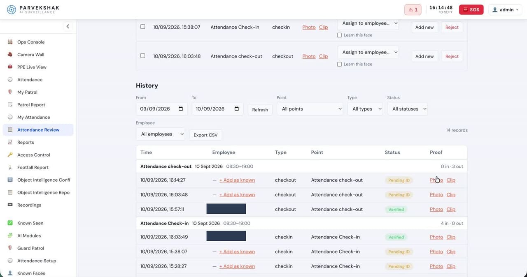Click the Recordings camera icon
This screenshot has width=527, height=277.
10,205
